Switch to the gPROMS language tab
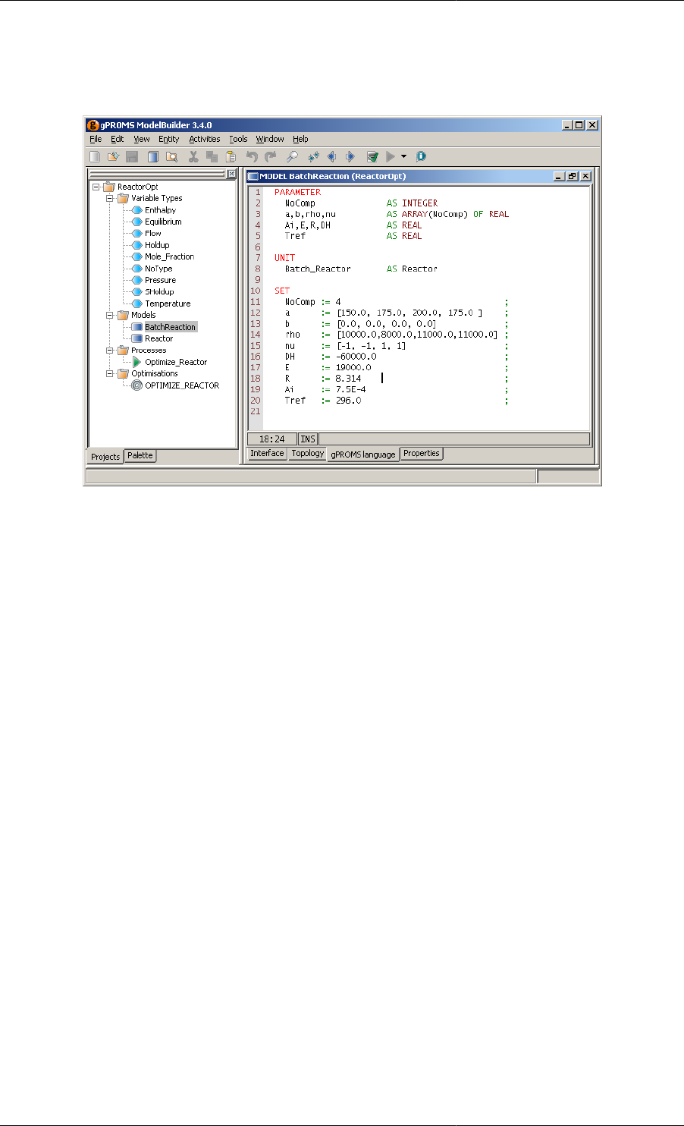Image resolution: width=684 pixels, height=1126 pixels. click(362, 454)
